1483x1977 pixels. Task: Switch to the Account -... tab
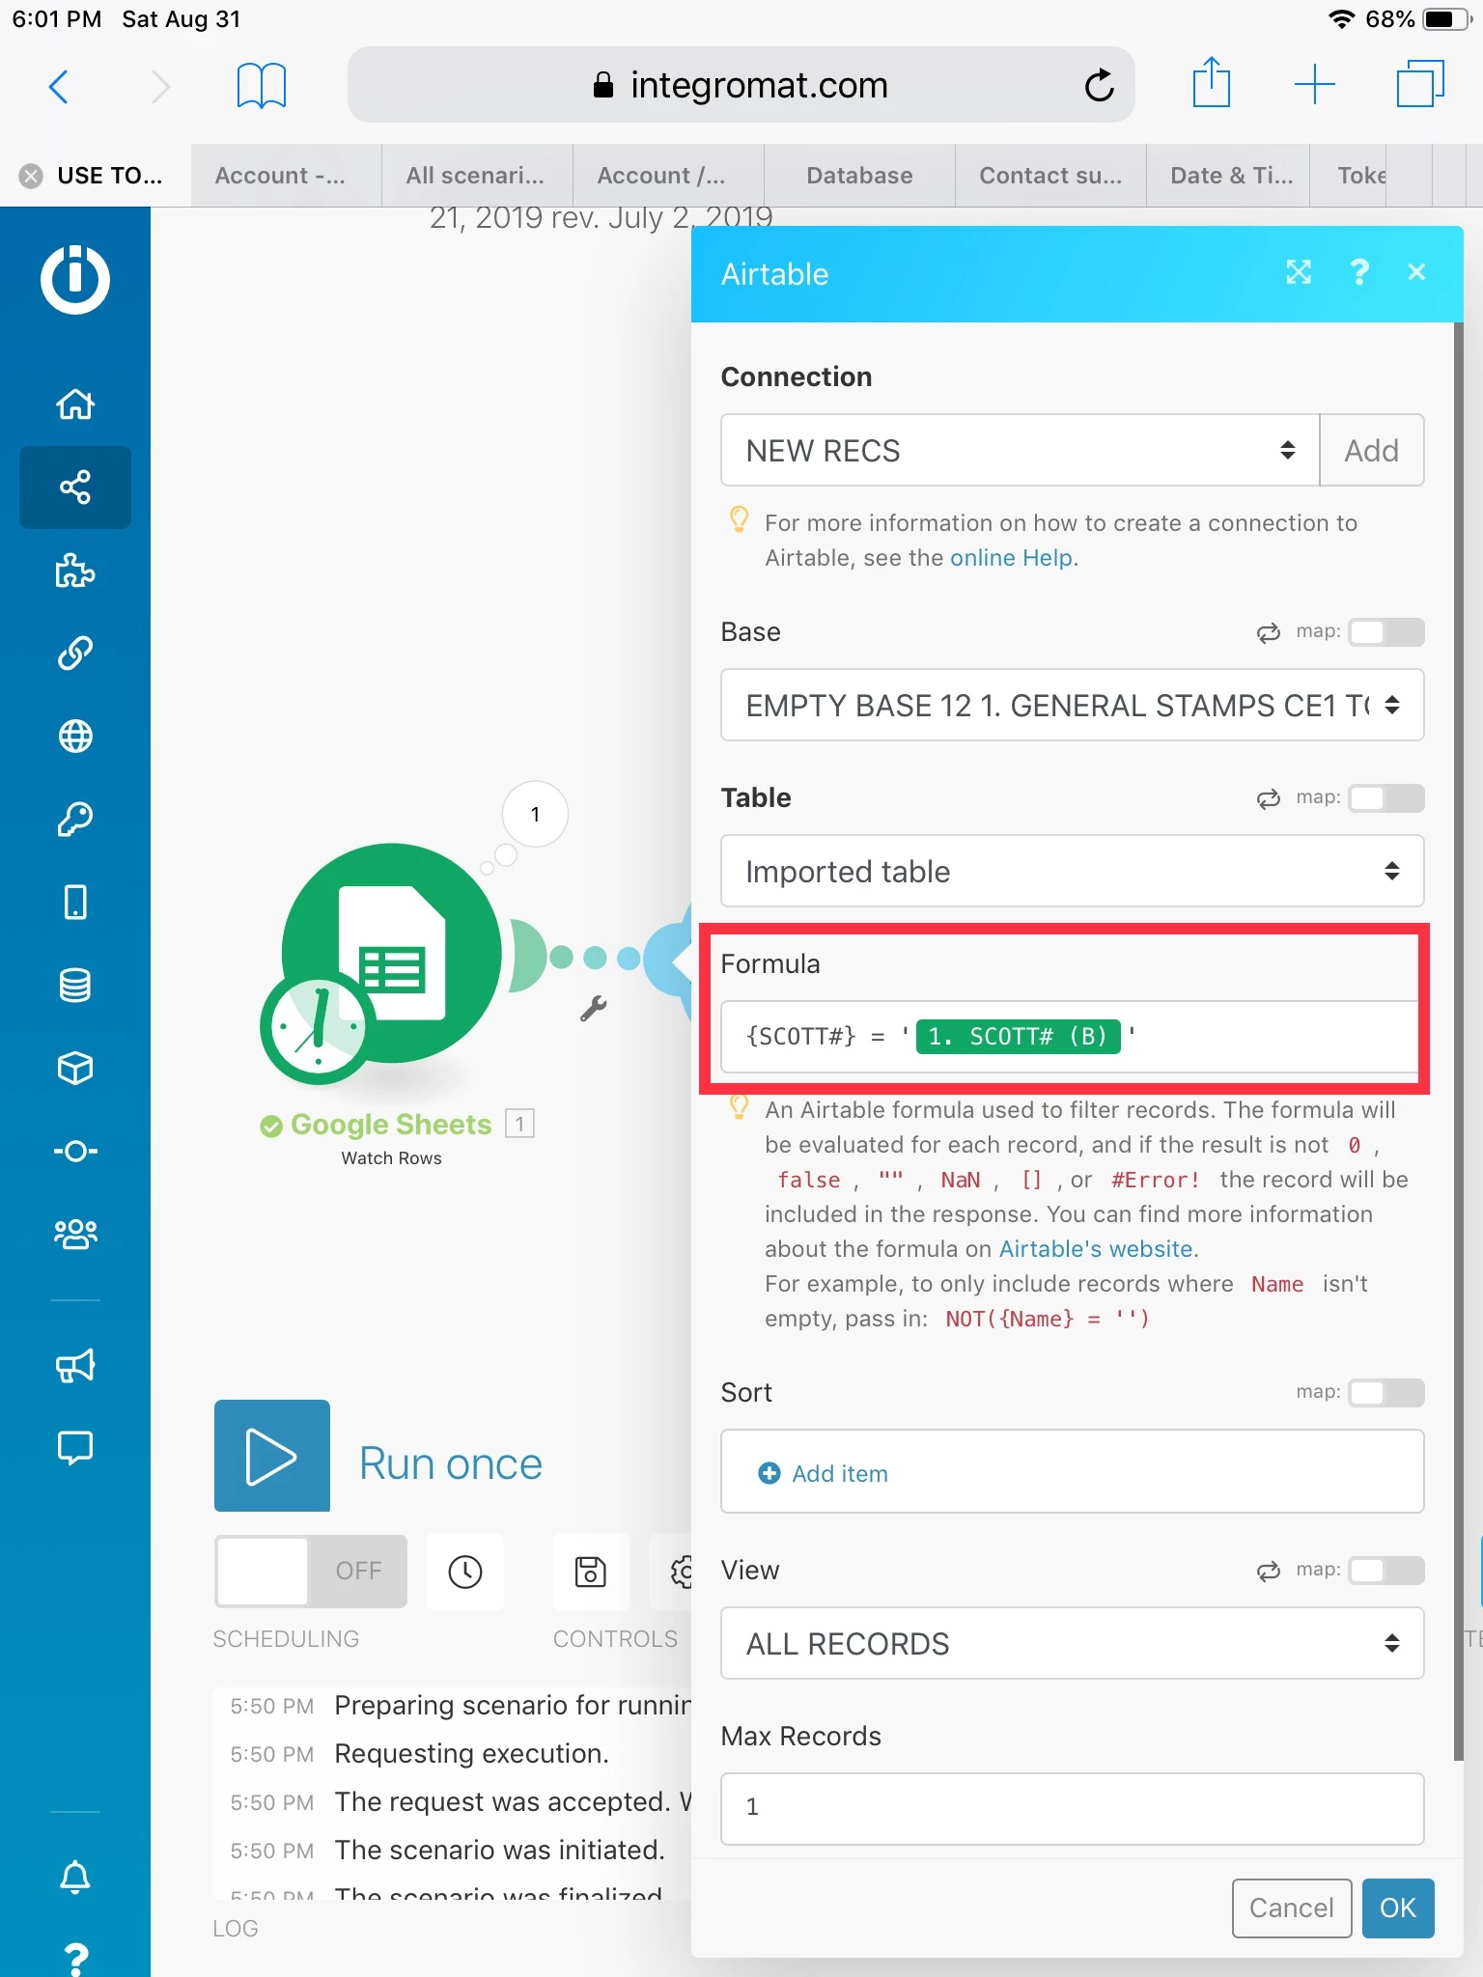click(286, 176)
